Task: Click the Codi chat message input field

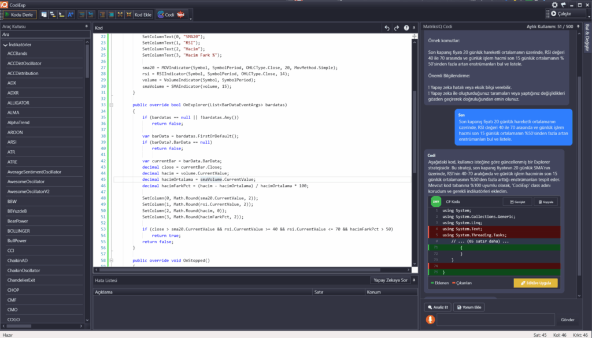Action: point(495,320)
